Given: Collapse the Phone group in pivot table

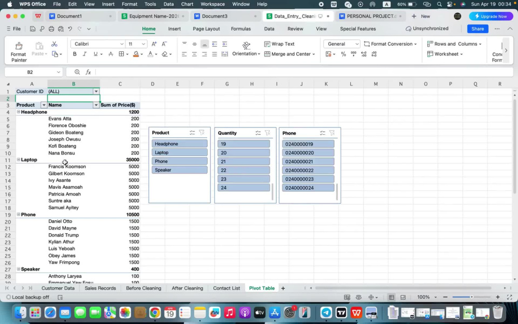Looking at the screenshot, I should tap(19, 214).
